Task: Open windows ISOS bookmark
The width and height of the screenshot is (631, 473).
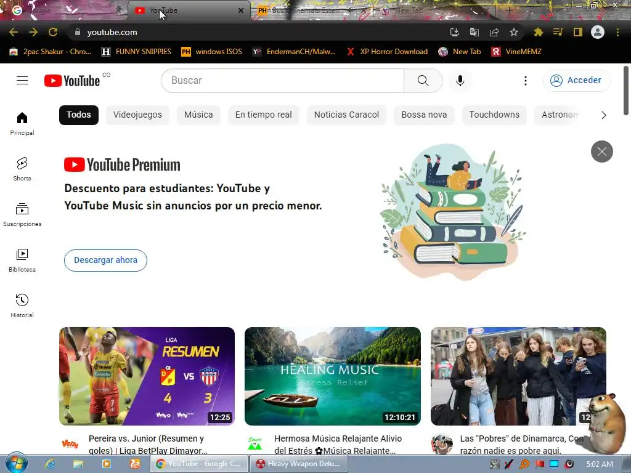Action: (212, 52)
